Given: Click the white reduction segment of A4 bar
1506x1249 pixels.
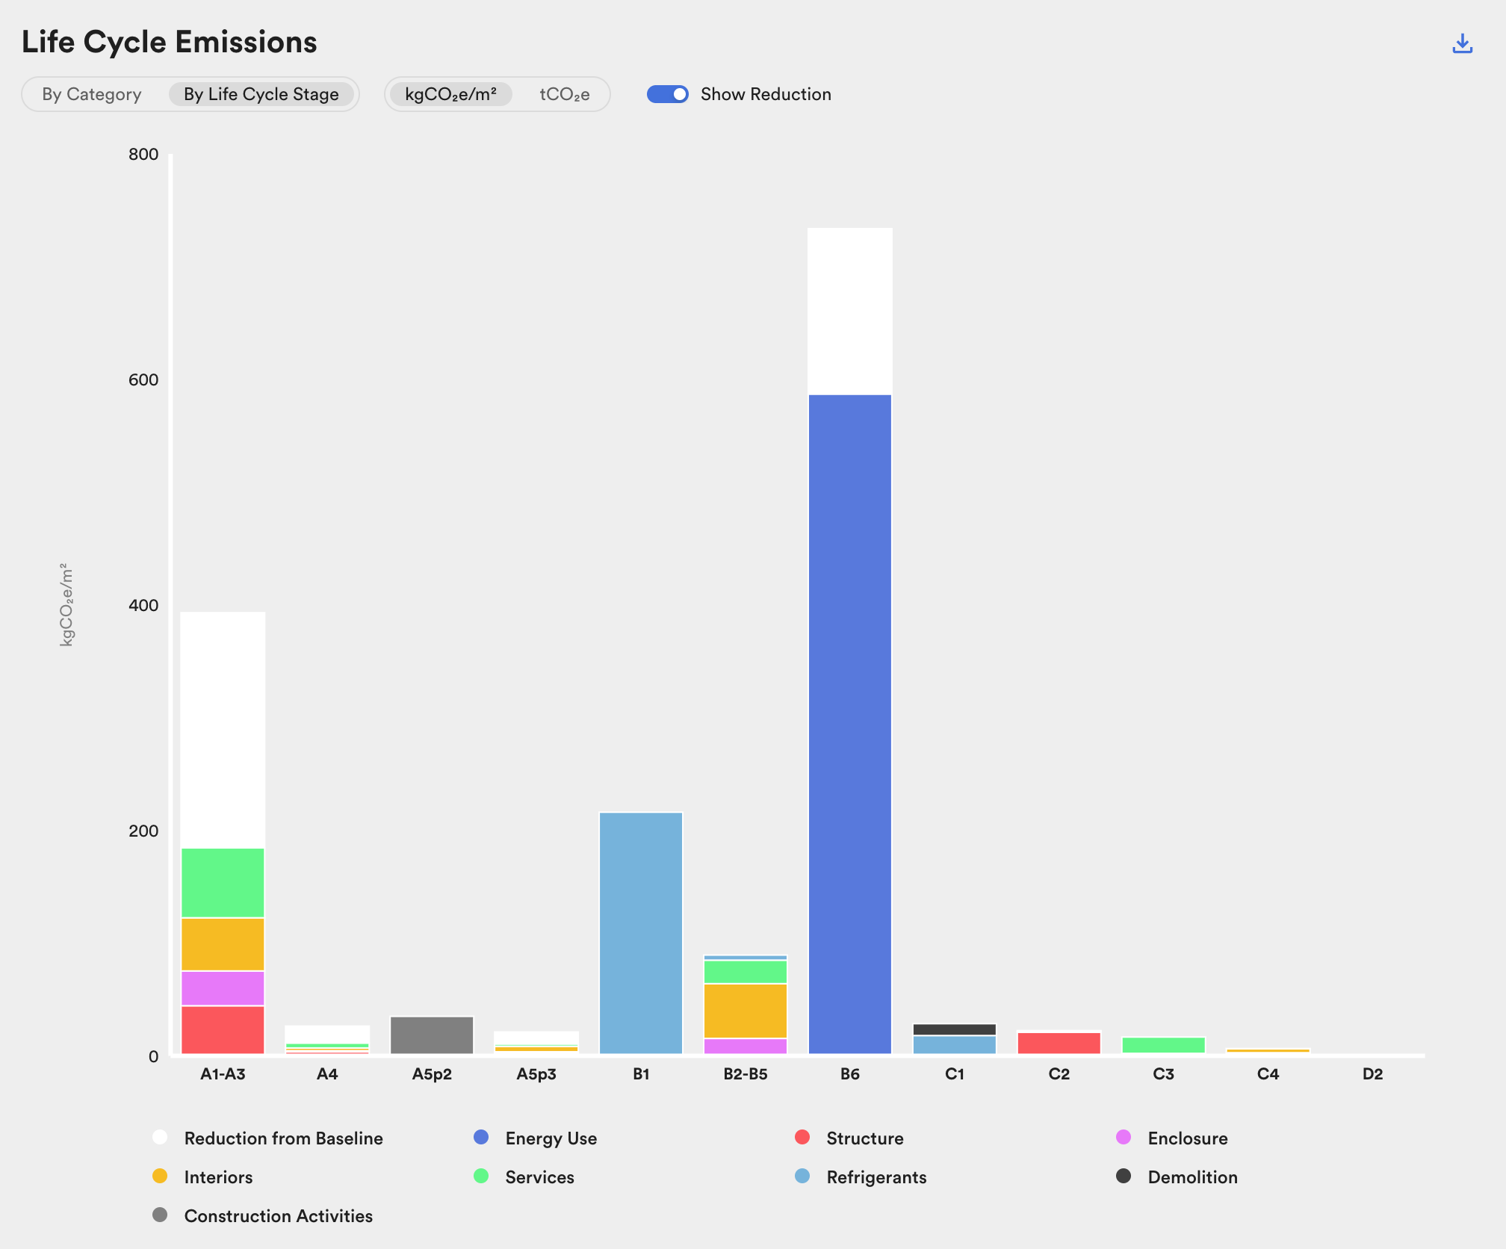Looking at the screenshot, I should pos(327,1034).
